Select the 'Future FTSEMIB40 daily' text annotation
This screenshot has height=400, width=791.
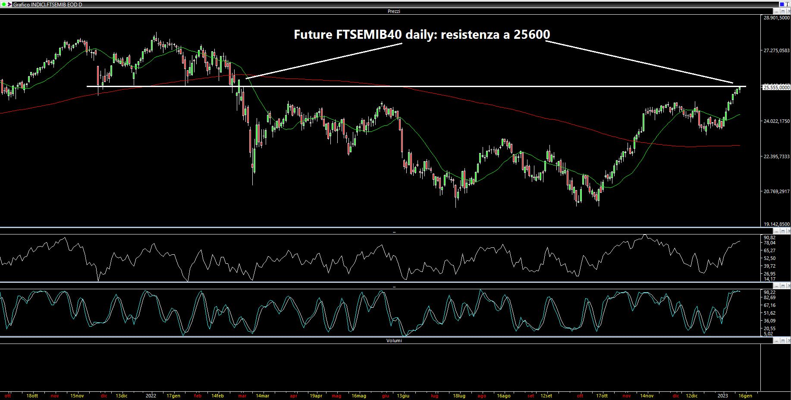(x=422, y=34)
